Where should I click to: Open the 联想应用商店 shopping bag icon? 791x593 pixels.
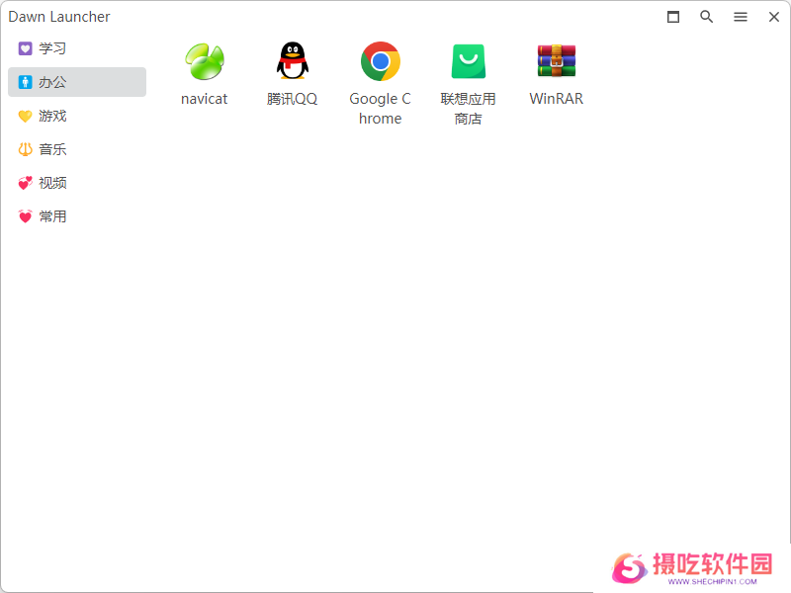click(x=468, y=61)
